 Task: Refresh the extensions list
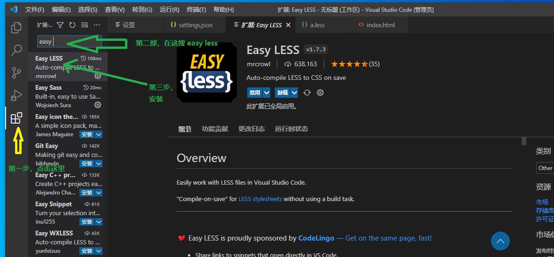(x=72, y=25)
